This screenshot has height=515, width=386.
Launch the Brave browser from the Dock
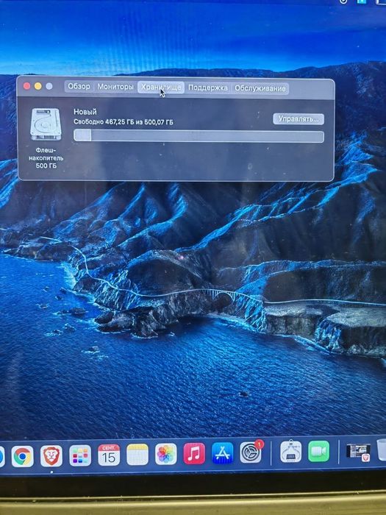click(51, 456)
